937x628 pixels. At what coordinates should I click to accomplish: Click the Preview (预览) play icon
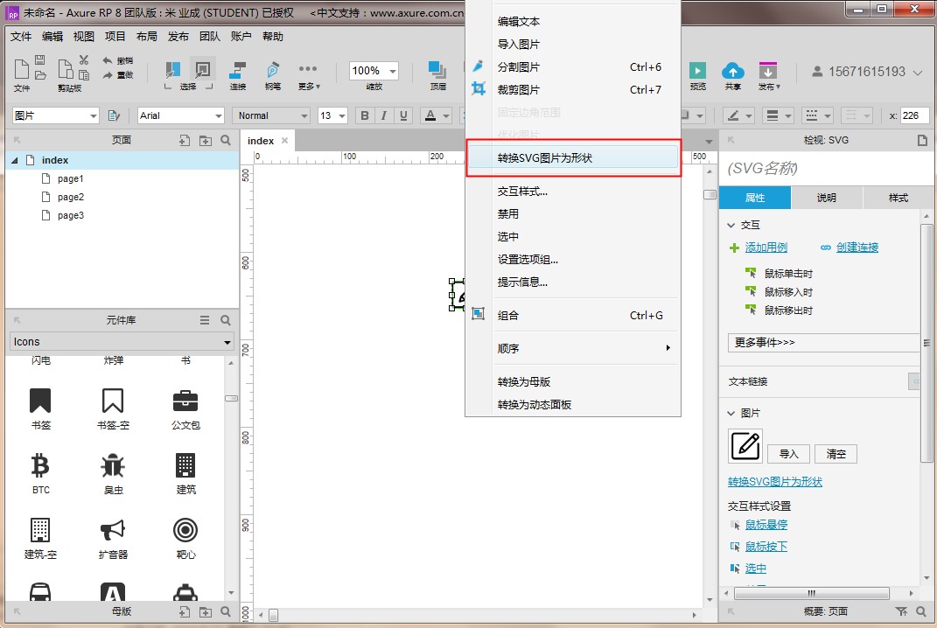(x=697, y=71)
